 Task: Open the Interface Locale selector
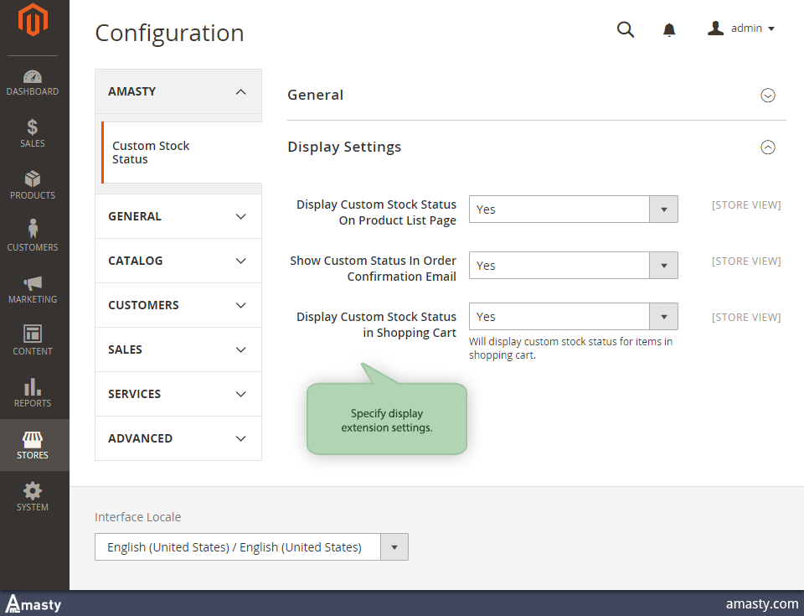pyautogui.click(x=251, y=547)
